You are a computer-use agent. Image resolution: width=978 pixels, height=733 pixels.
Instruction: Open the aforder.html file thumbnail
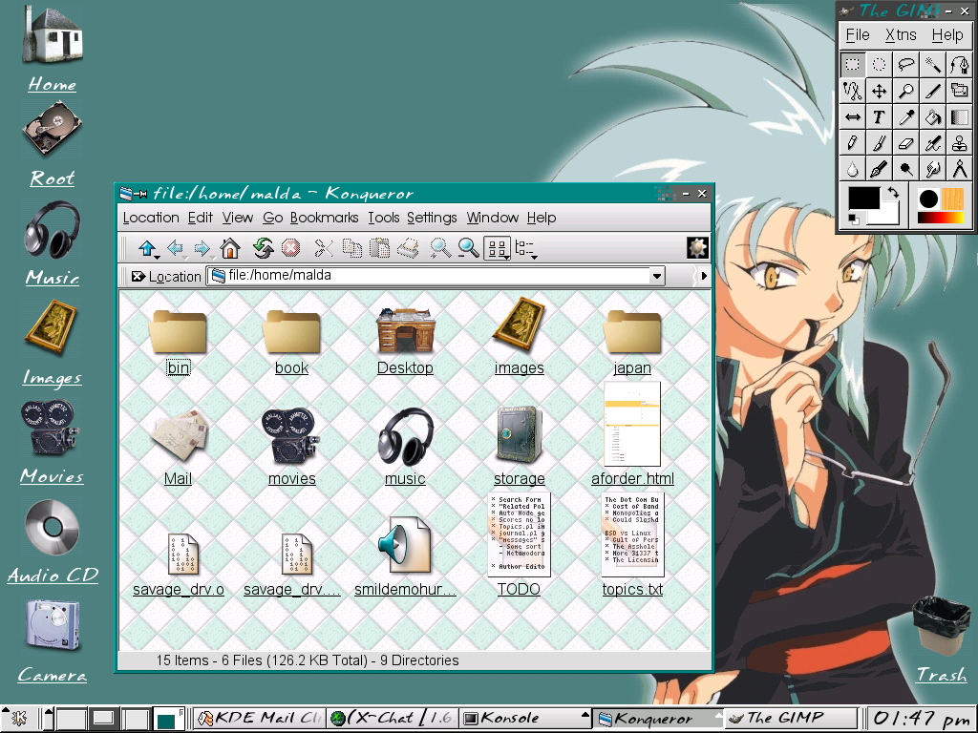point(632,425)
